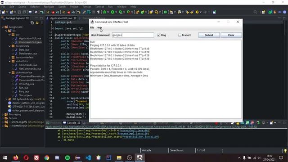Enable the Tracert checkbox

pos(180,35)
